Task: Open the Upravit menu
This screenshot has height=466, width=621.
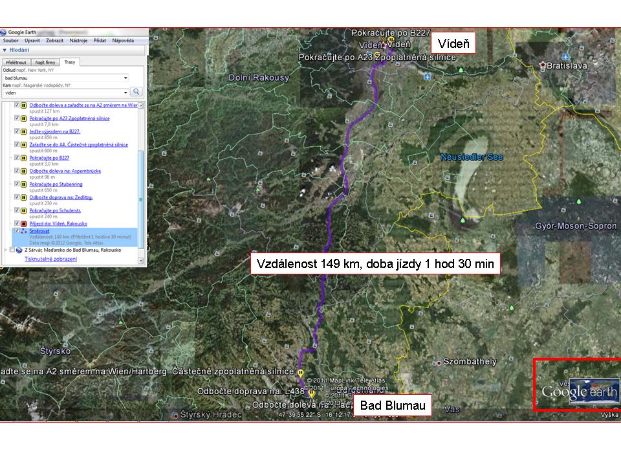Action: (x=32, y=41)
